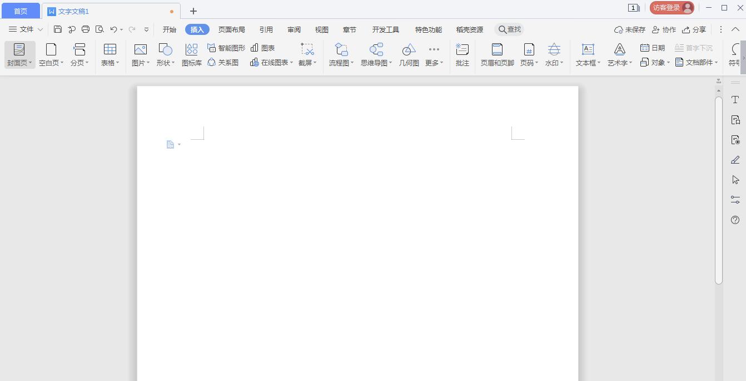This screenshot has height=381, width=746.
Task: Click the 查找 search field
Action: click(509, 29)
